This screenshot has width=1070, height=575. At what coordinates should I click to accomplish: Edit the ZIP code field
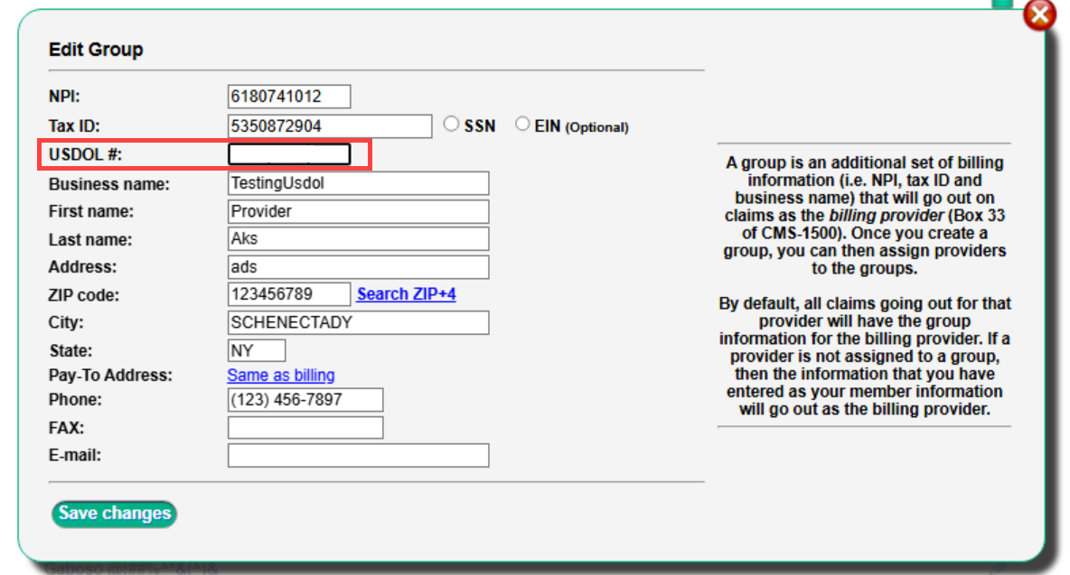coord(288,294)
